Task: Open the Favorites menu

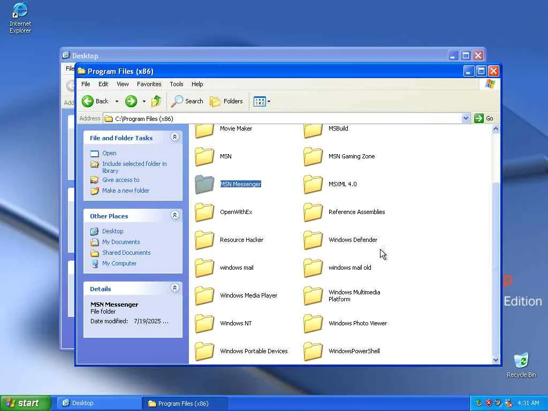Action: 149,84
